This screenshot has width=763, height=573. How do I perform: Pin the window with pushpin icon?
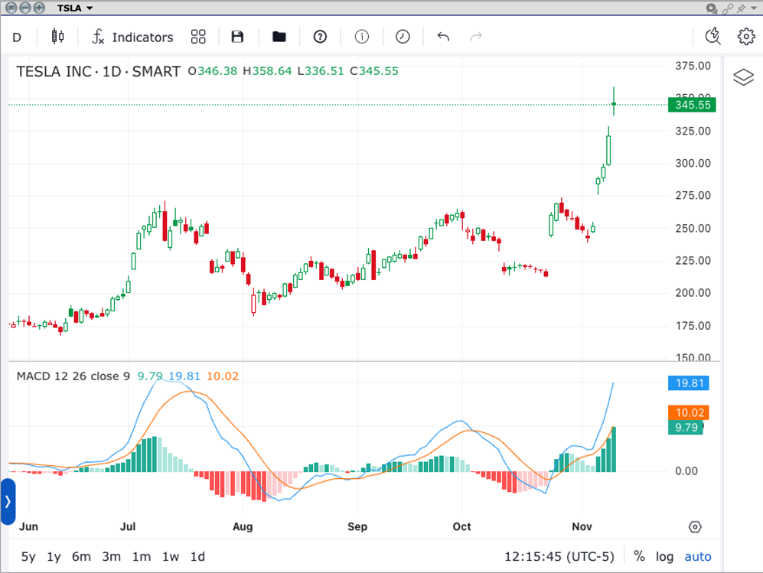tap(741, 8)
